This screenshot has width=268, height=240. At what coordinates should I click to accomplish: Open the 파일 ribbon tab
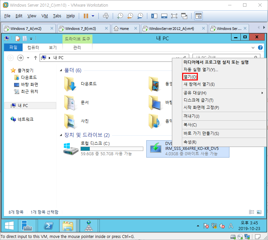[x=13, y=47]
